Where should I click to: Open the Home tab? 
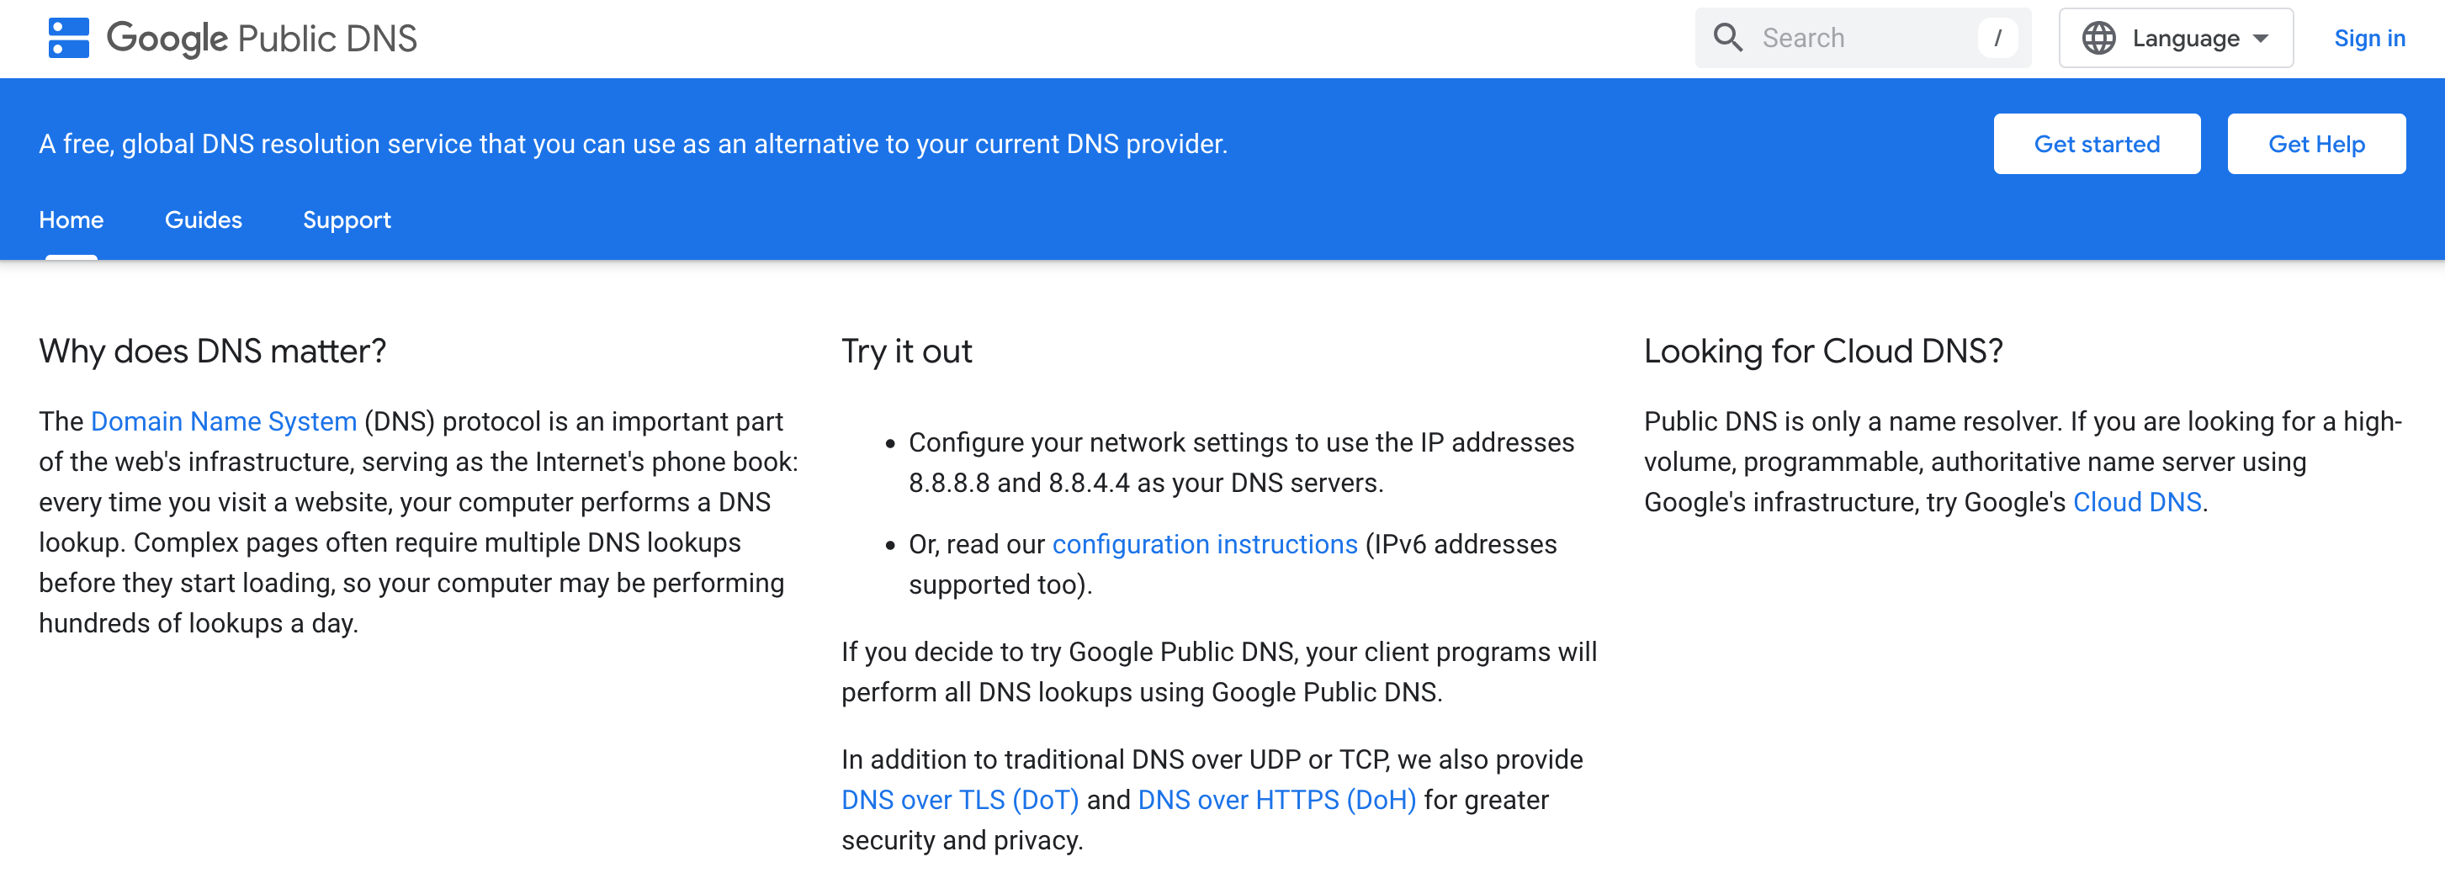(72, 220)
